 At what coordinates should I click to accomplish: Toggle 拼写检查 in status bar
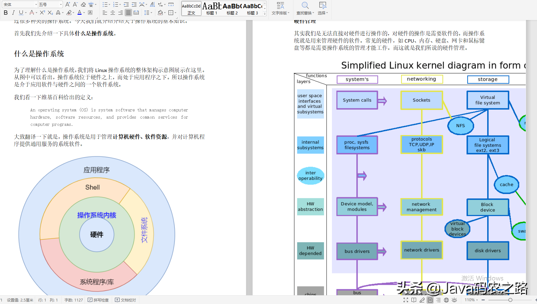[98, 300]
